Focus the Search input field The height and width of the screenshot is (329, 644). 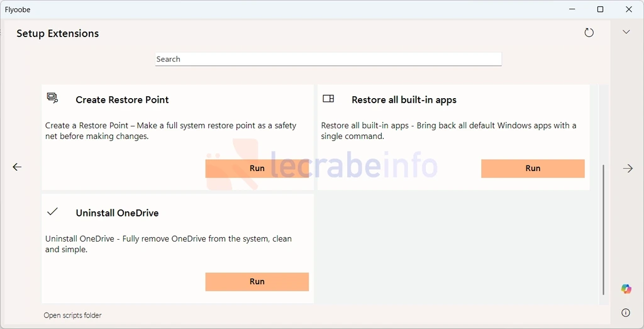328,59
